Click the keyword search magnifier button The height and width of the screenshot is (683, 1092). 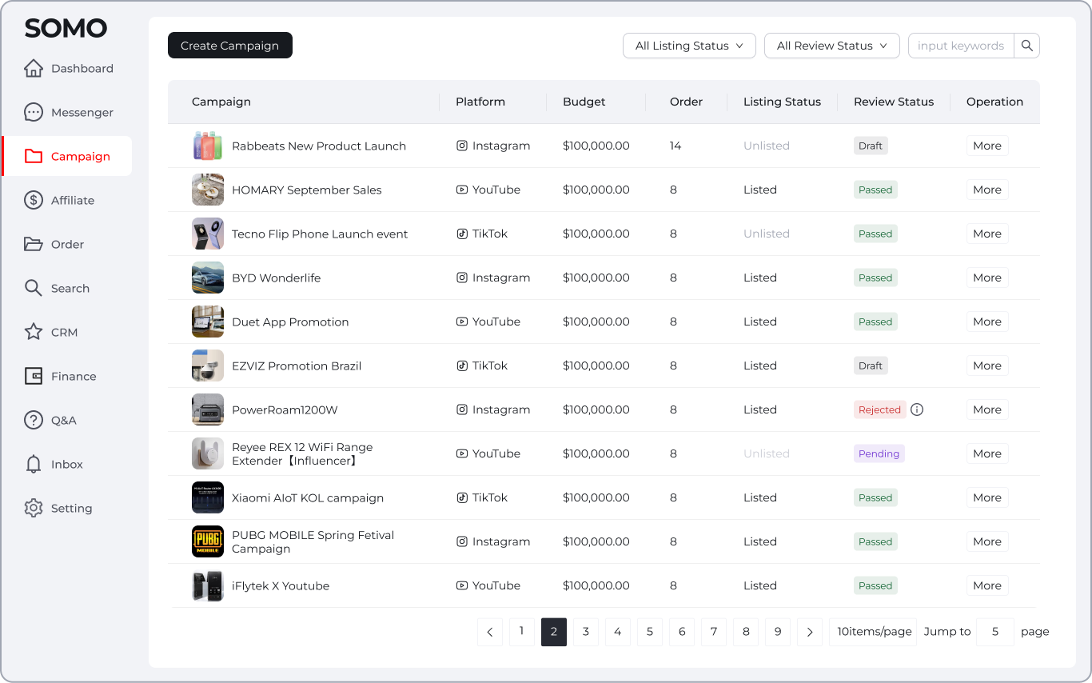(x=1027, y=46)
